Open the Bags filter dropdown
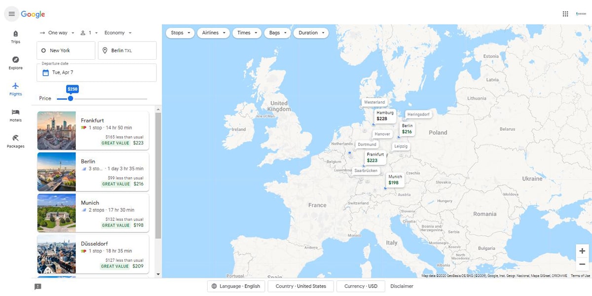The image size is (592, 296). pyautogui.click(x=278, y=33)
